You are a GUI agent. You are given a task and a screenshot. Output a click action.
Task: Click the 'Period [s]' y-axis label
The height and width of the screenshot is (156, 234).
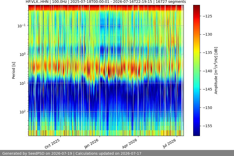14,70
